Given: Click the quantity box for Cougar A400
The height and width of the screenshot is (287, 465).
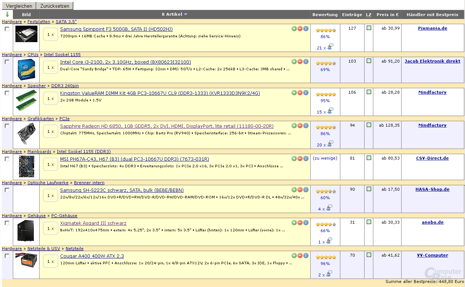Looking at the screenshot, I should coord(50,261).
